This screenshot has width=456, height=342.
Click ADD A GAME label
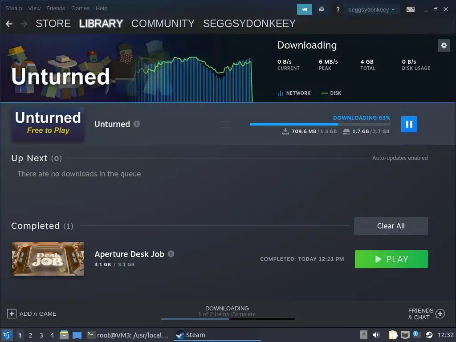38,314
